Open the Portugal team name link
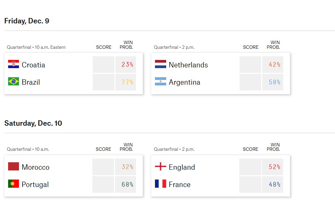 click(x=35, y=185)
